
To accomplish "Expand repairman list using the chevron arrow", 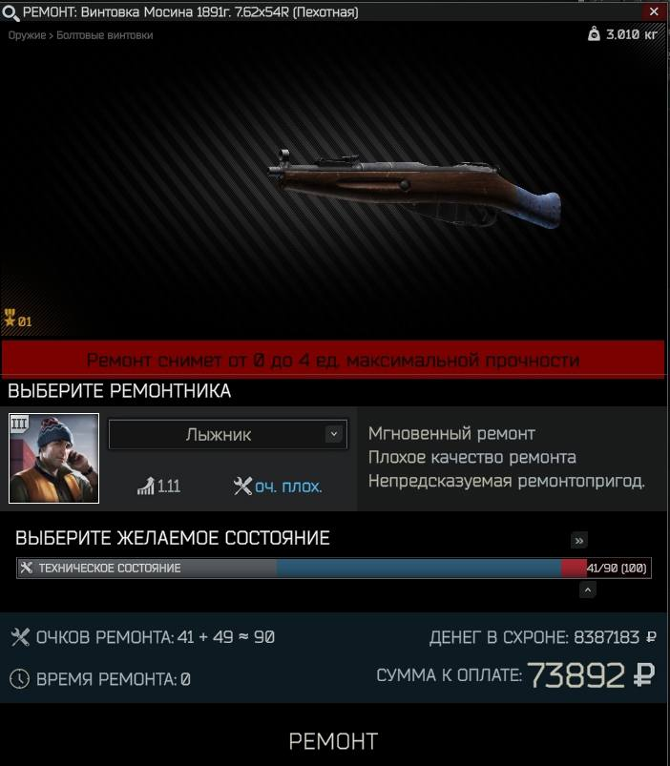I will 334,434.
